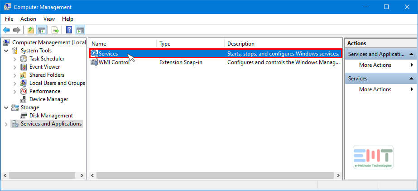418x191 pixels.
Task: Select the Device Manager tree icon
Action: click(x=24, y=99)
